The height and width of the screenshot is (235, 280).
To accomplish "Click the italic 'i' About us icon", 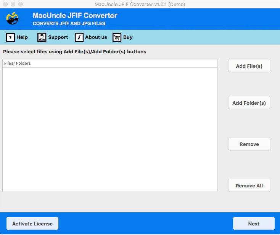I will click(79, 37).
